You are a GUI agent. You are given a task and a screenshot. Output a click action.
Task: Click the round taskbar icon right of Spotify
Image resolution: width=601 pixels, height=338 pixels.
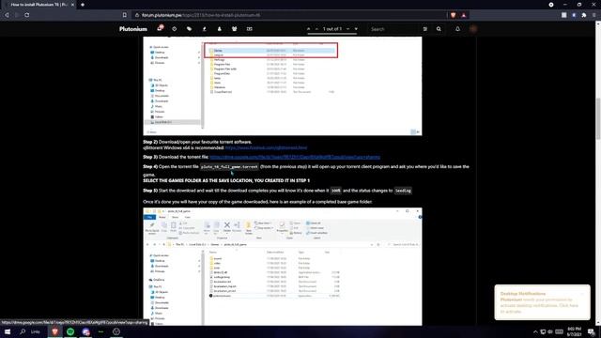85,331
